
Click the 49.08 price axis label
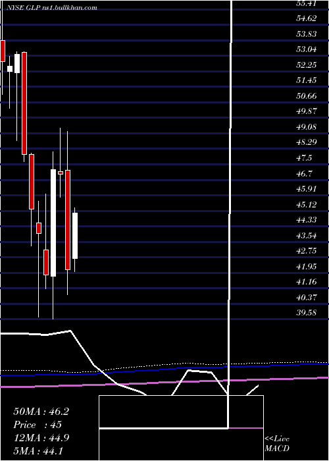pyautogui.click(x=307, y=126)
